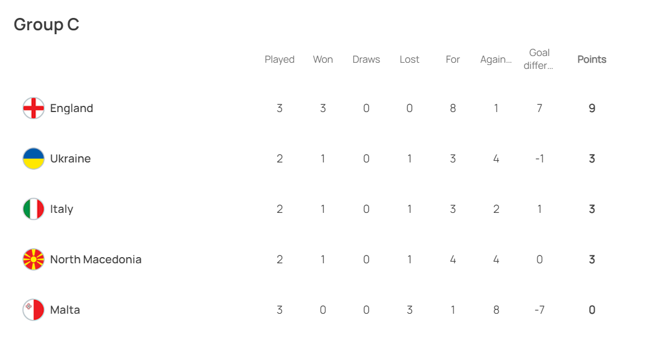Click the England flag icon
Screen dimensions: 645x363
pyautogui.click(x=34, y=108)
